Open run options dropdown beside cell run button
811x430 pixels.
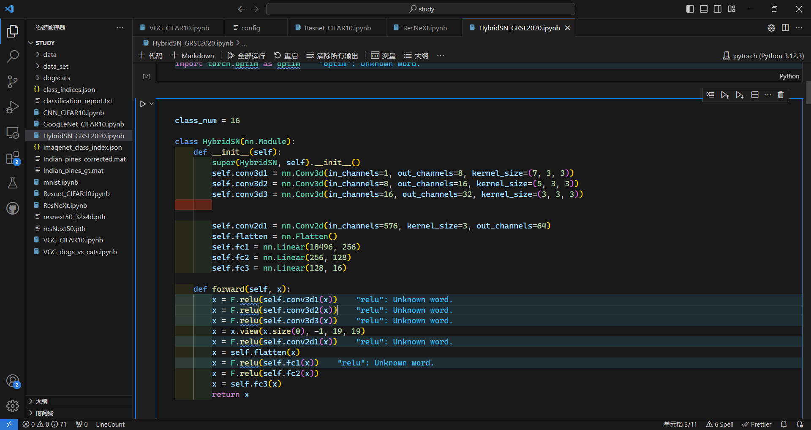(x=152, y=104)
